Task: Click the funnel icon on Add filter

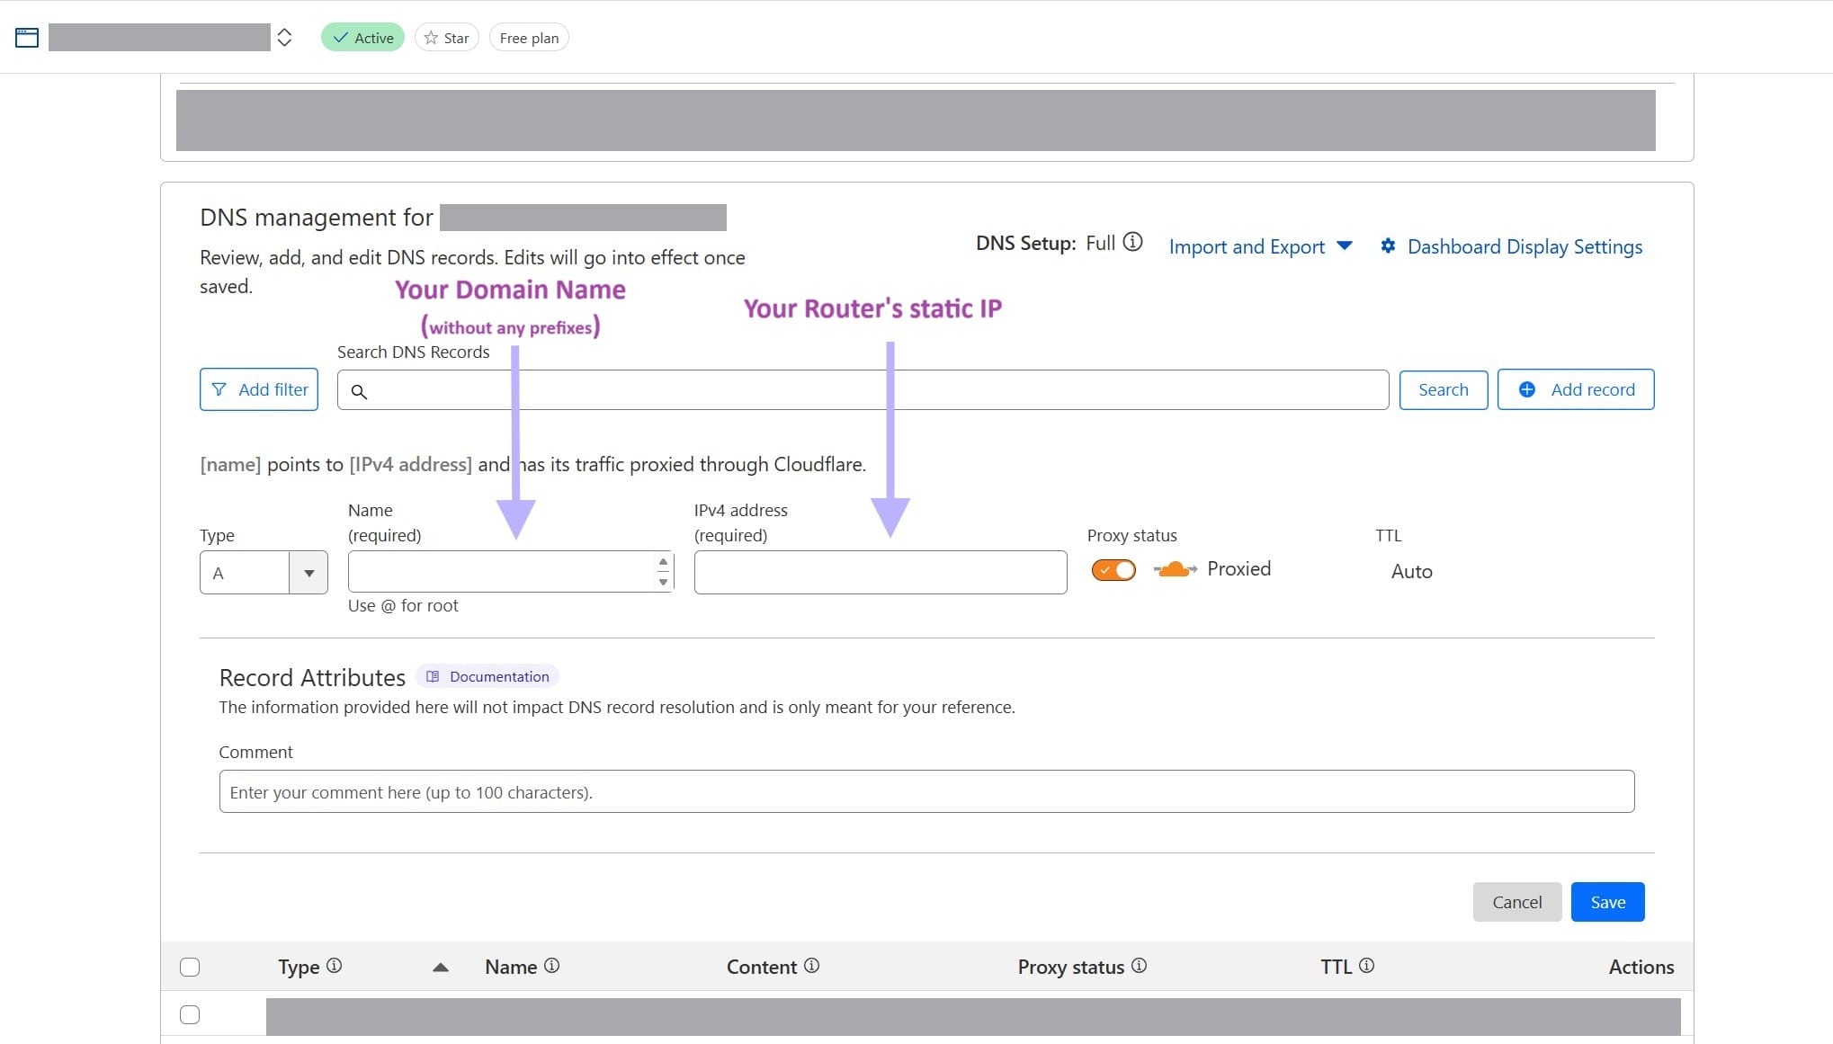Action: [219, 388]
